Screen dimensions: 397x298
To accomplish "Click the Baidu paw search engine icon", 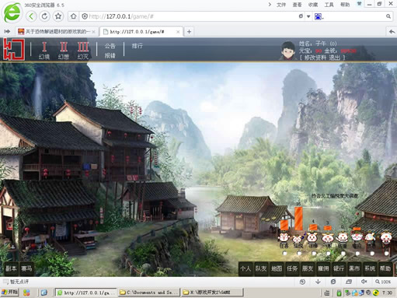I will coord(318,16).
